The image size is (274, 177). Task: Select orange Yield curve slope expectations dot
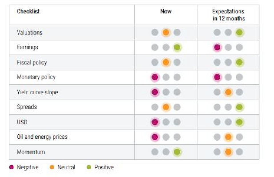point(228,92)
